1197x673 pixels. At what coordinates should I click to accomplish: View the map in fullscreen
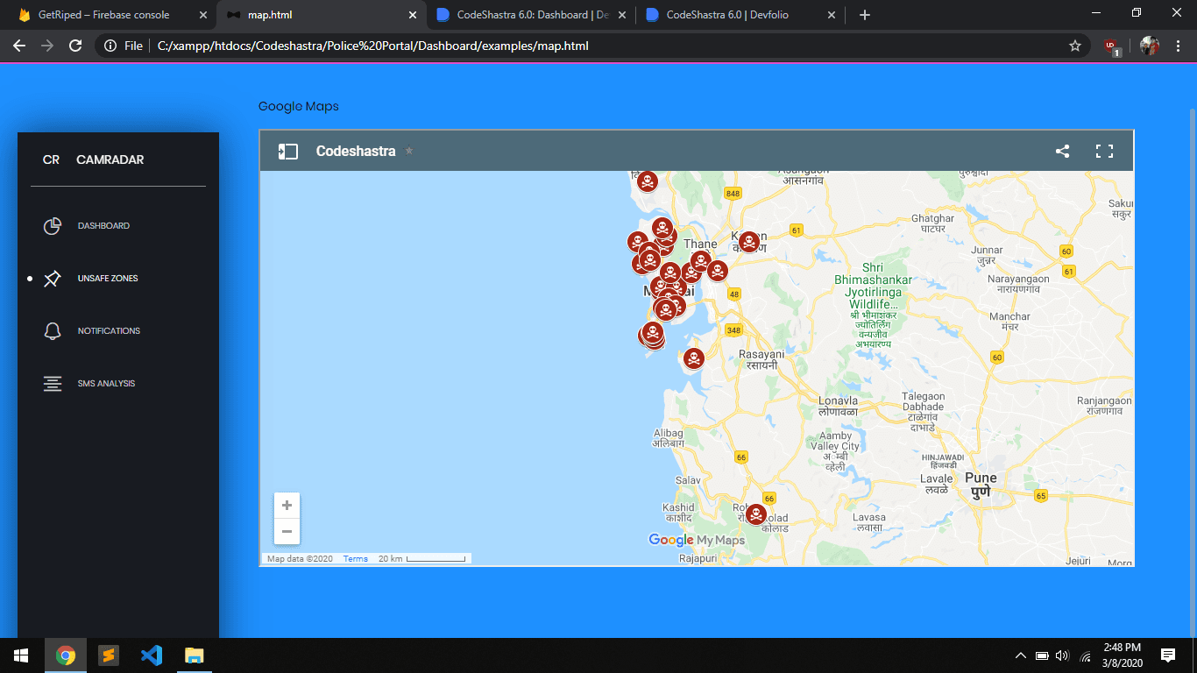point(1104,152)
